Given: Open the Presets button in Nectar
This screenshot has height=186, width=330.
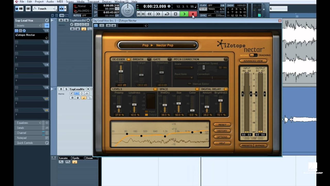Looking at the screenshot, I should pos(247,146).
